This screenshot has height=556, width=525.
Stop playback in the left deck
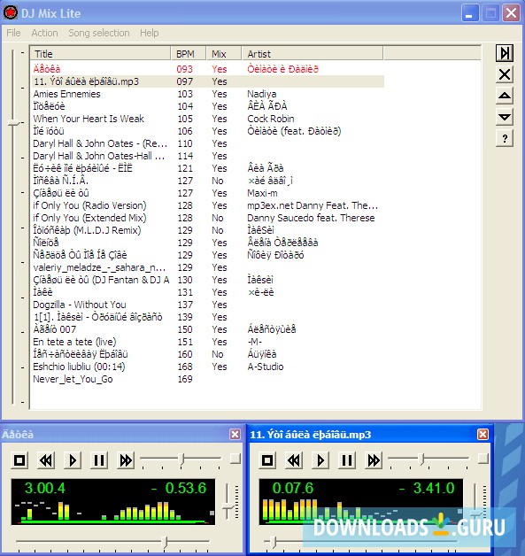[19, 460]
